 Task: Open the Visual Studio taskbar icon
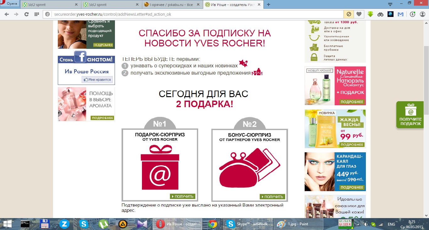[142, 224]
